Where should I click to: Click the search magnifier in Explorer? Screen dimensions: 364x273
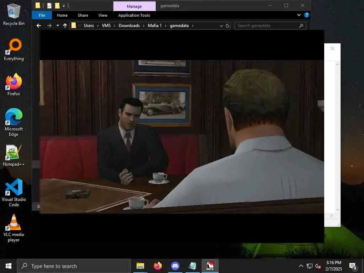coord(301,26)
